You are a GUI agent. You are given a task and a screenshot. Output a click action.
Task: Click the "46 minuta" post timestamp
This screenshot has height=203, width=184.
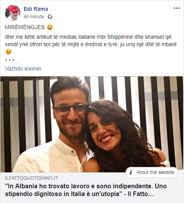[34, 17]
